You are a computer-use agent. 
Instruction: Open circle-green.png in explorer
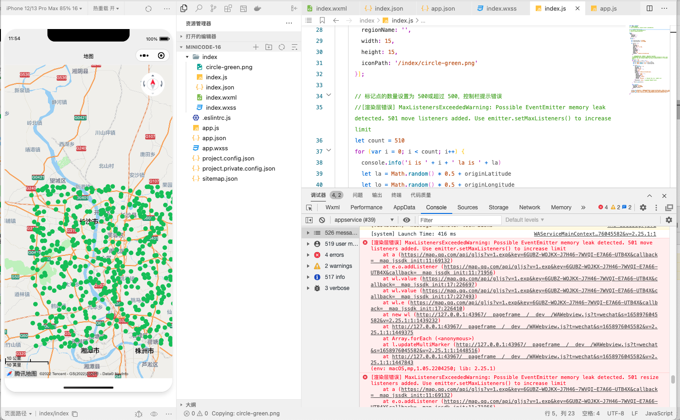pos(229,67)
